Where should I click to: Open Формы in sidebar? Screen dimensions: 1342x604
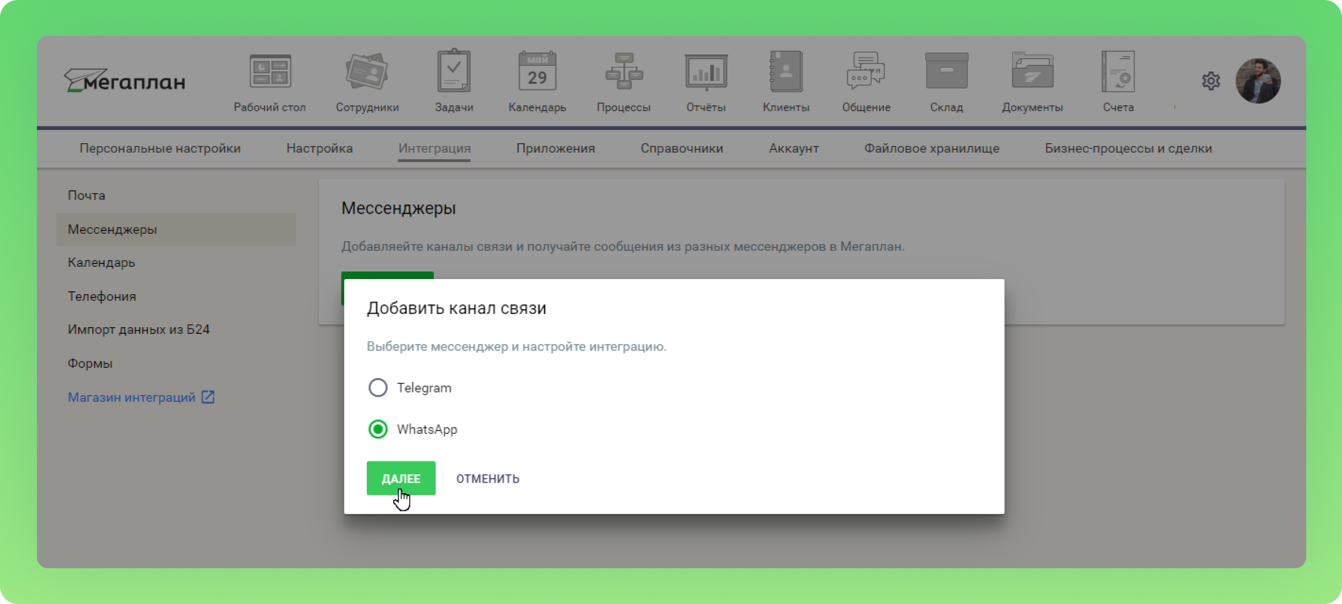click(176, 363)
